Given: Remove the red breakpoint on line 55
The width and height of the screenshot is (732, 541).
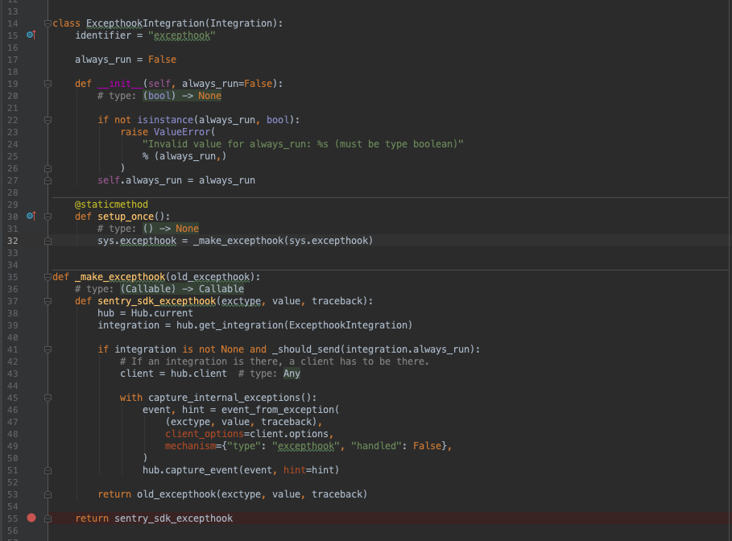Looking at the screenshot, I should pos(31,518).
